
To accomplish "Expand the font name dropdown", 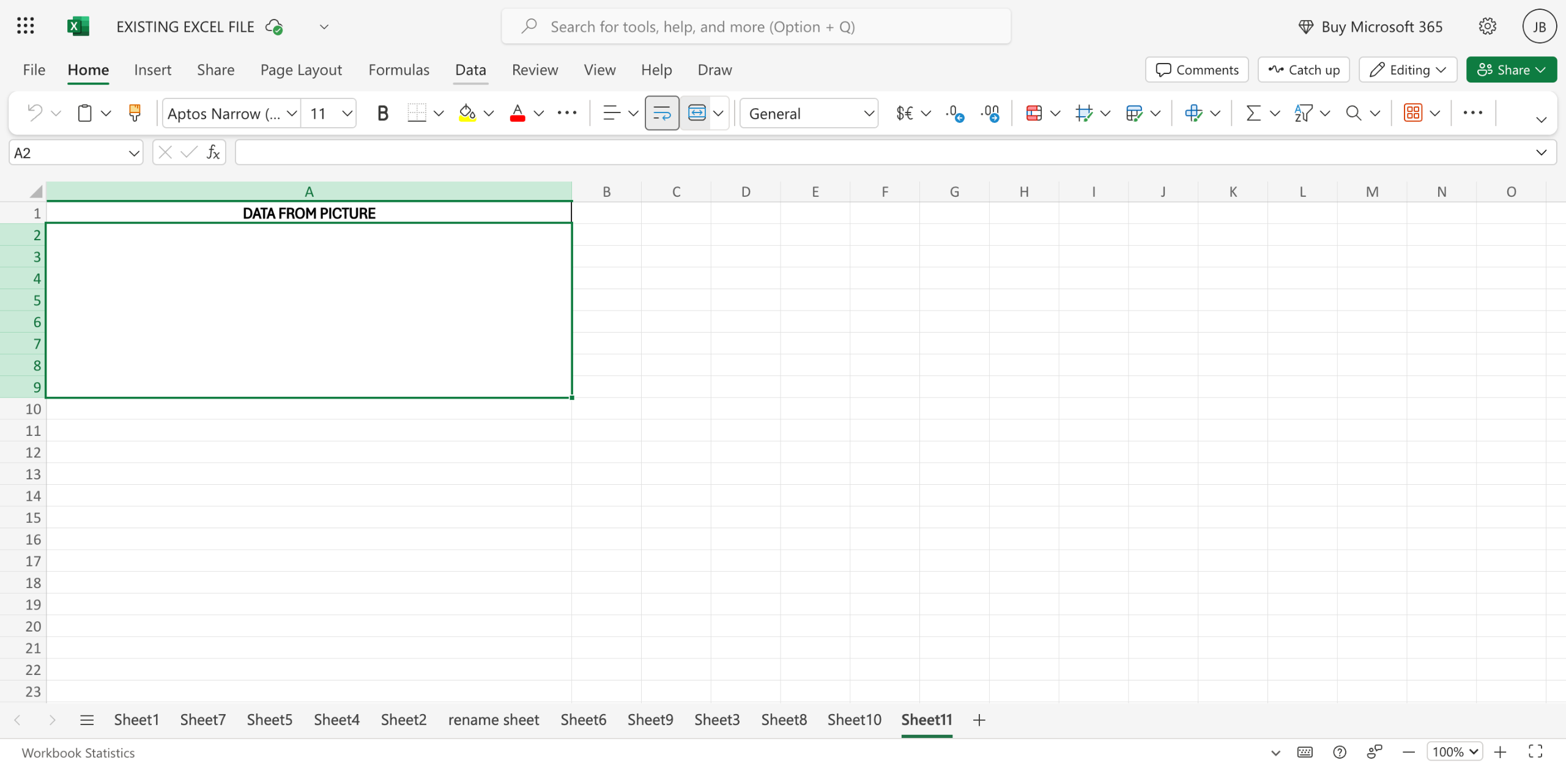I will [x=292, y=113].
